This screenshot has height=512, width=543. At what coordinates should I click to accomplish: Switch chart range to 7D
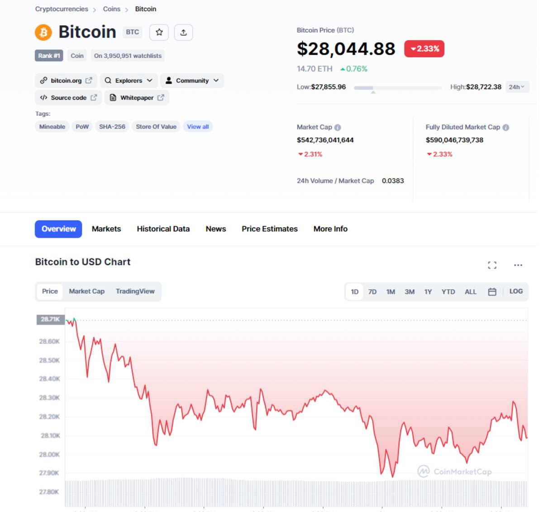click(372, 292)
